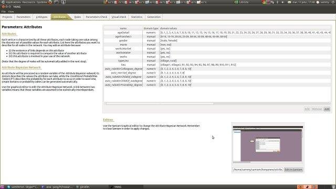Click the volume icon in system tray
The image size is (336, 189).
click(282, 2)
